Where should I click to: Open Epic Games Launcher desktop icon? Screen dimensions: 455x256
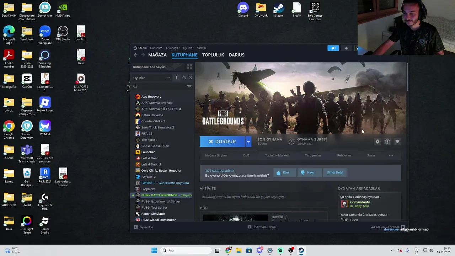315,11
